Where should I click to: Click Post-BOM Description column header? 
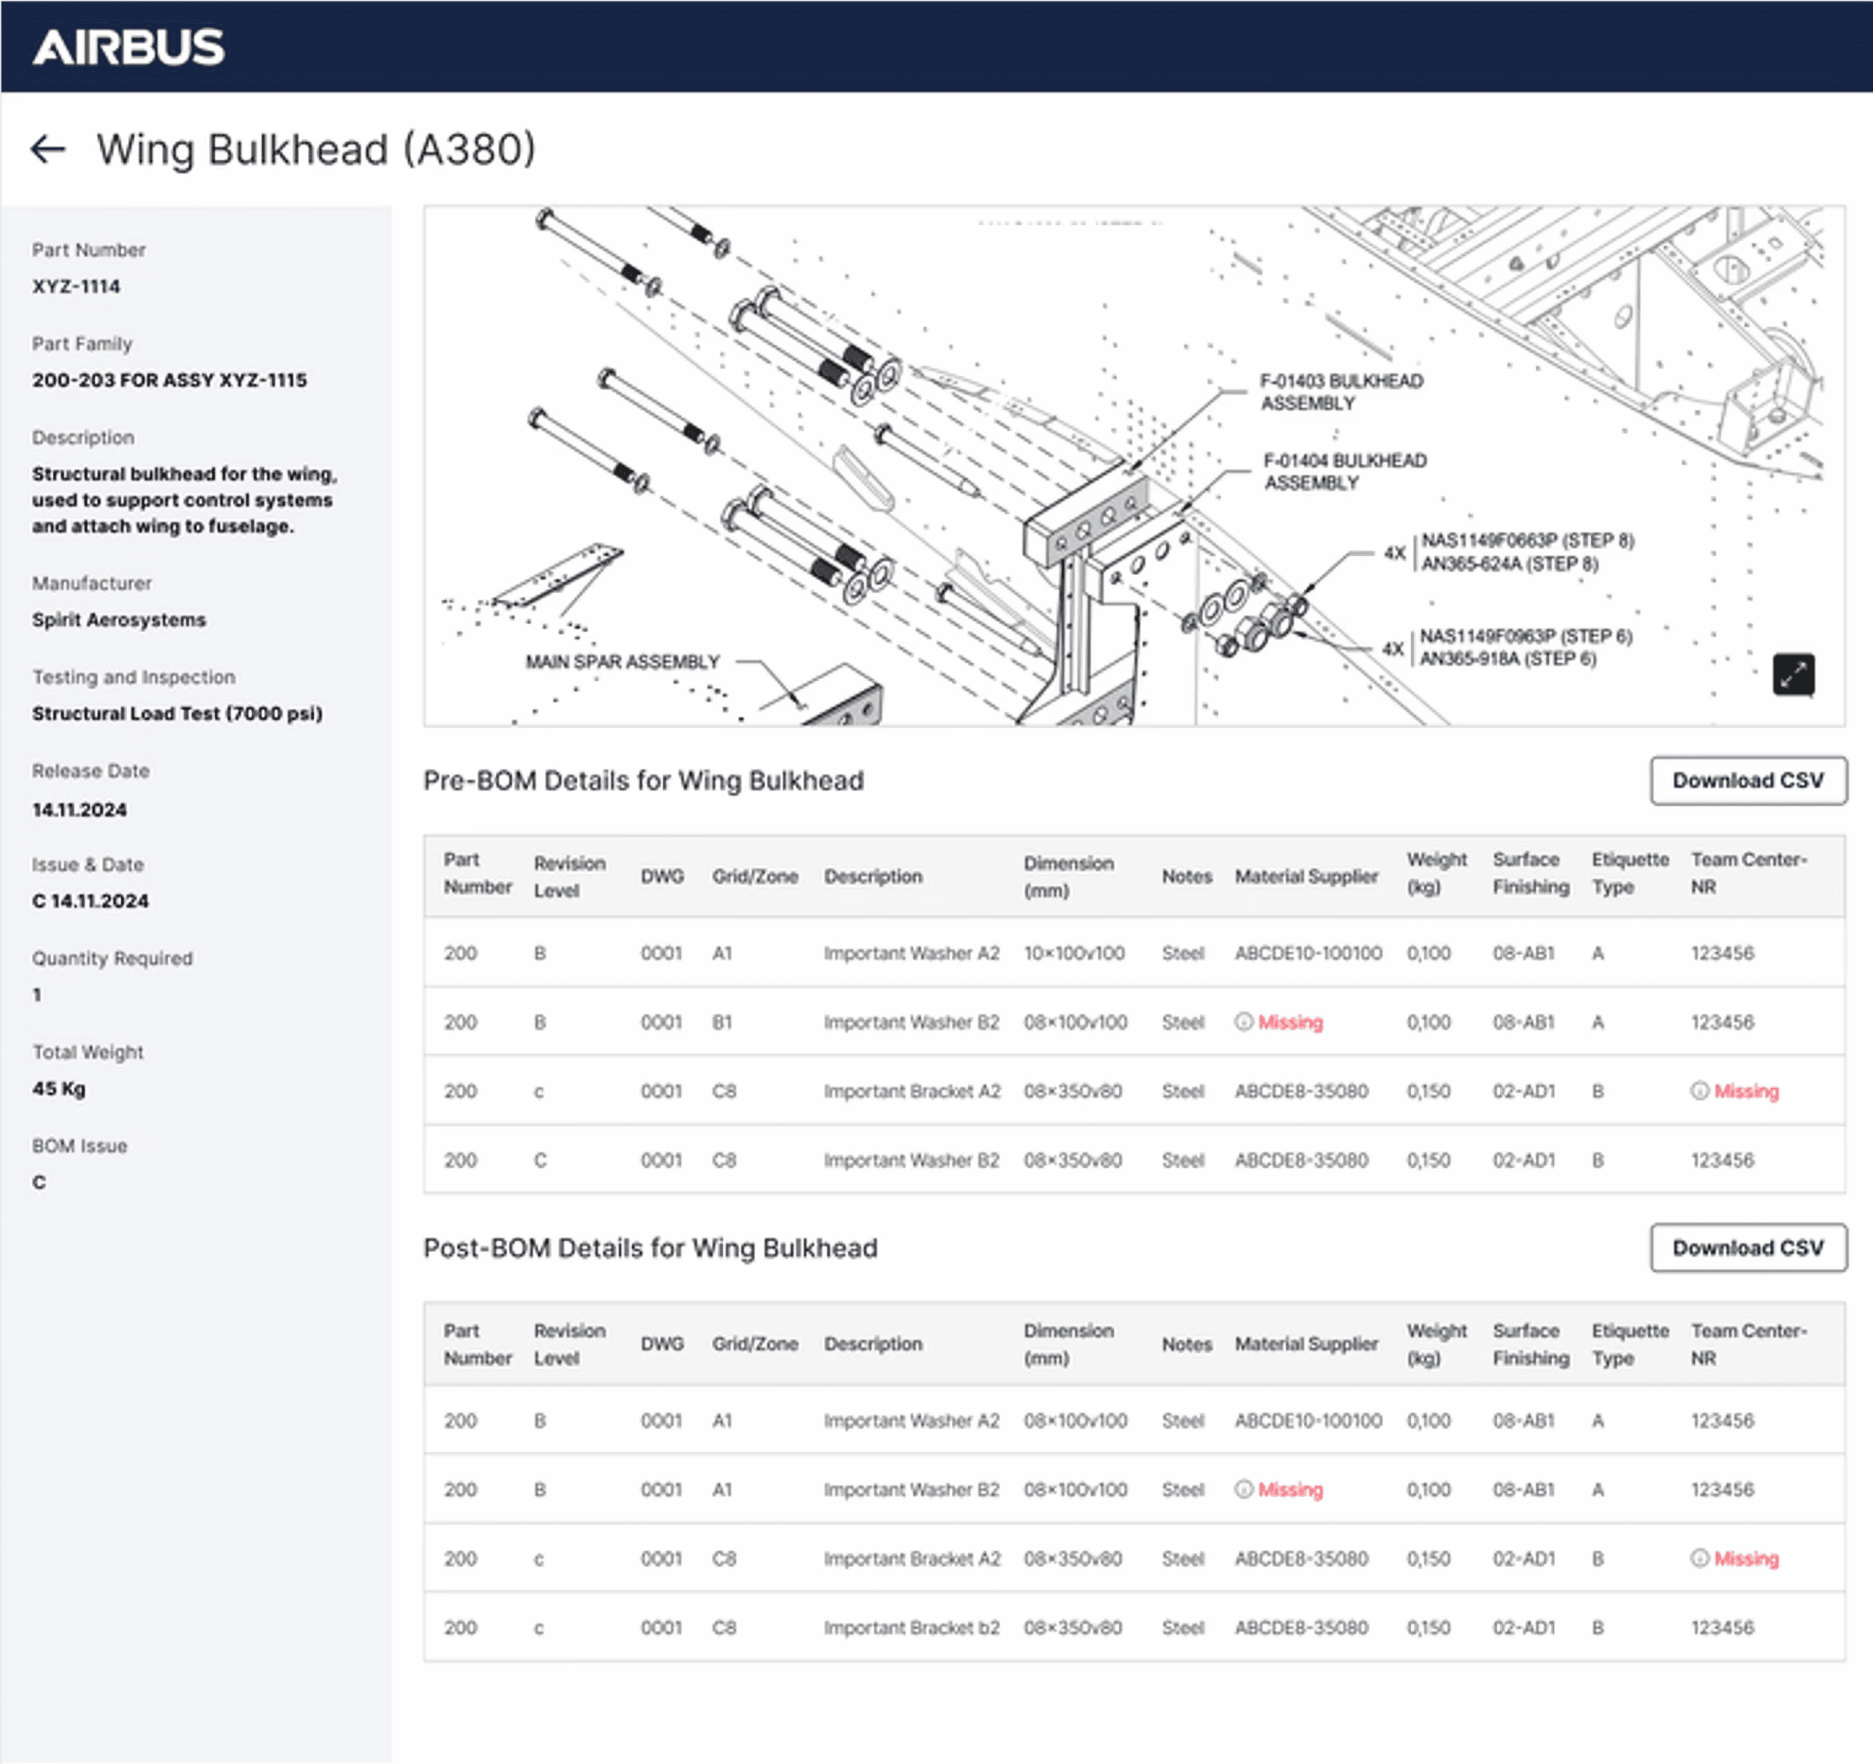point(872,1344)
